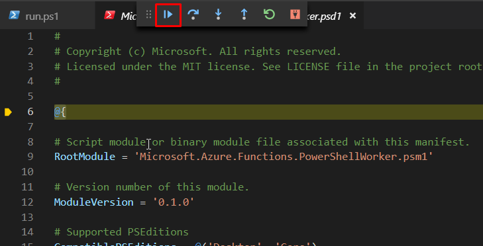Image resolution: width=483 pixels, height=246 pixels.
Task: Click the Script module comment on line 8
Action: (x=262, y=142)
